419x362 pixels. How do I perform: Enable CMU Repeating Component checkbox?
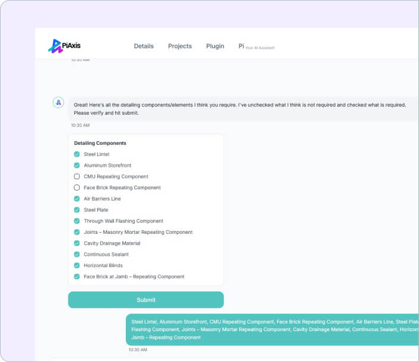tap(77, 177)
